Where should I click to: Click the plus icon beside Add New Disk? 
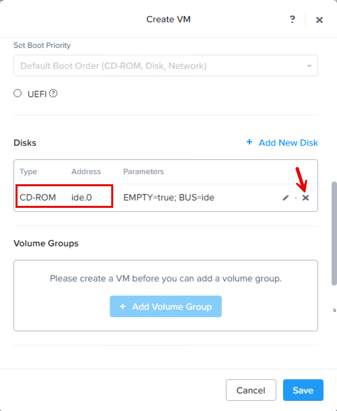pos(249,142)
